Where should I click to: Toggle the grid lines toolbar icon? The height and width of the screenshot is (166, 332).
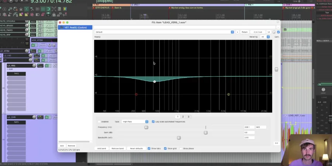(43, 9)
